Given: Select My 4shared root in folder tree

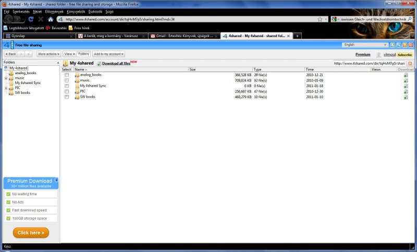Looking at the screenshot, I should click(18, 68).
